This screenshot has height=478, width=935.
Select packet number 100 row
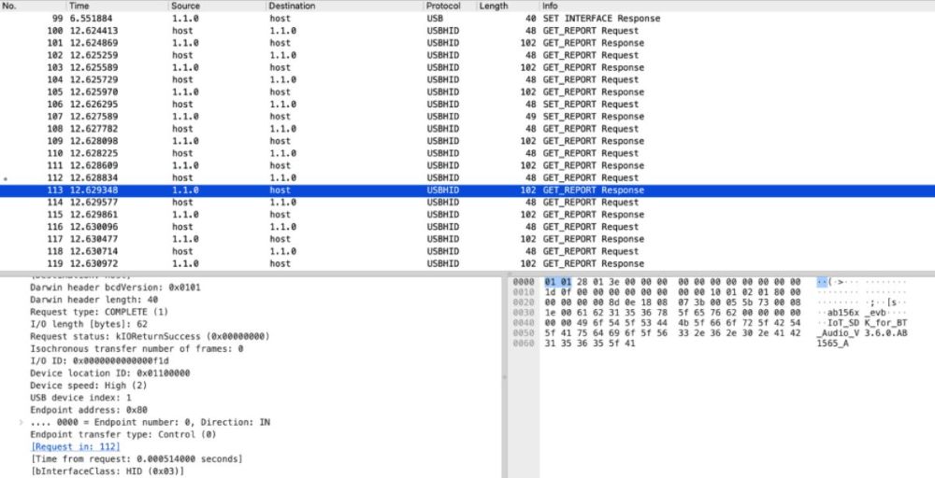click(467, 31)
